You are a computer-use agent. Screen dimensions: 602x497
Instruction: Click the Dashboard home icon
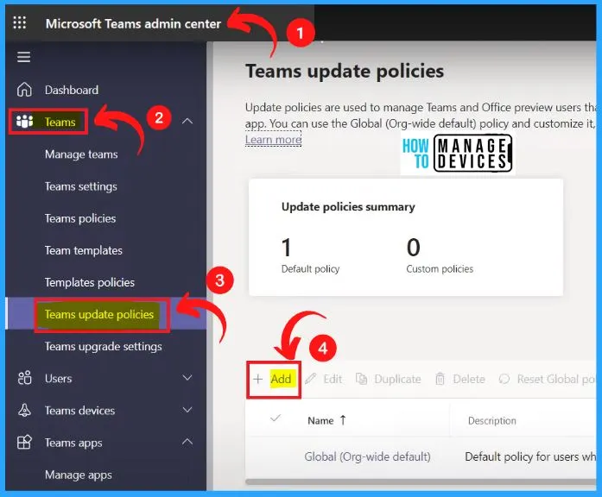click(24, 90)
